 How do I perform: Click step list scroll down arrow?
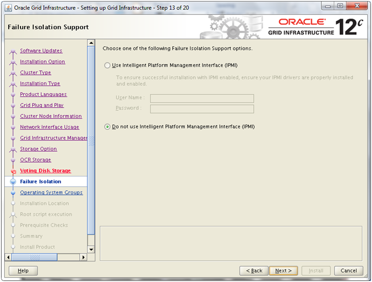click(91, 250)
